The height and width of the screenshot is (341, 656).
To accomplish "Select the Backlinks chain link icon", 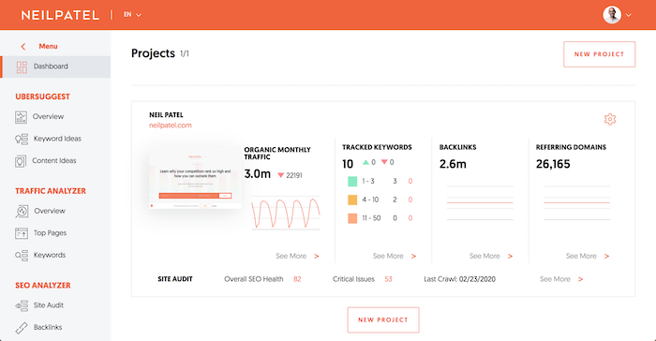I will click(x=22, y=328).
